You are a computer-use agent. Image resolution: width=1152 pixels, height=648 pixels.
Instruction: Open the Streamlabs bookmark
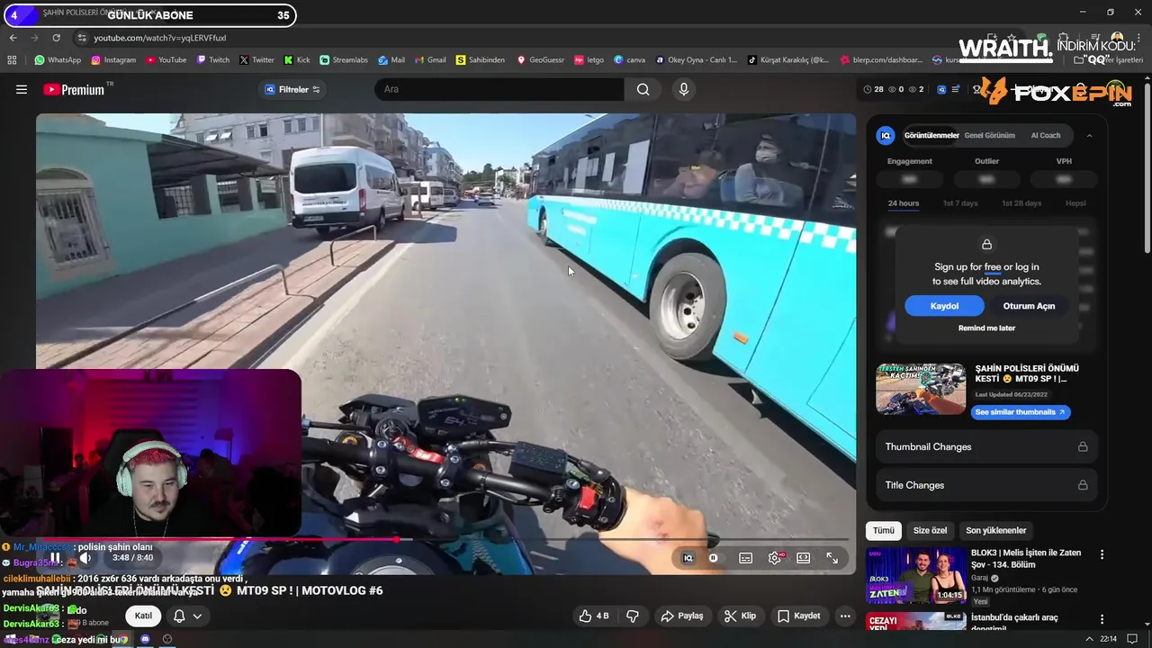(344, 60)
